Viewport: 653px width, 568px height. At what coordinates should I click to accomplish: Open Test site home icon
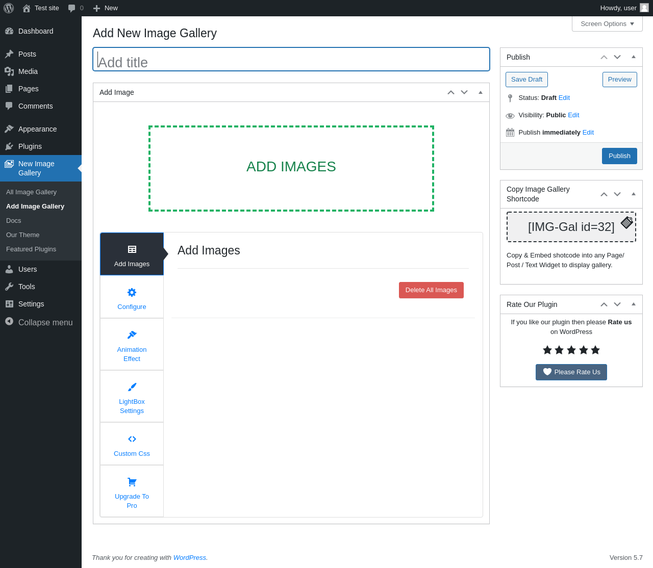tap(27, 8)
